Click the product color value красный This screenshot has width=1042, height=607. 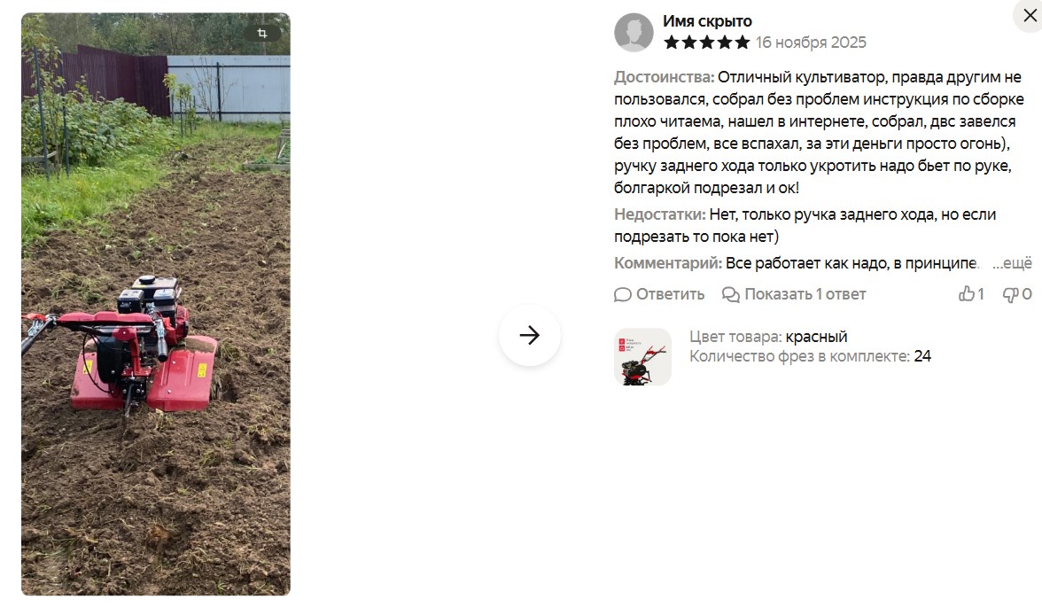click(816, 337)
